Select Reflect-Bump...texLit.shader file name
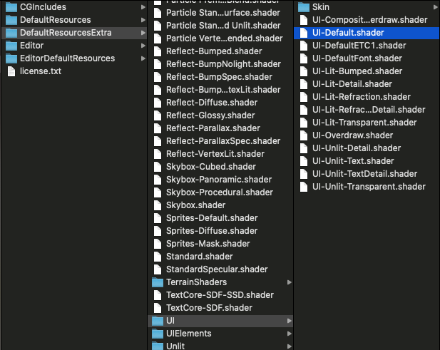 click(223, 90)
